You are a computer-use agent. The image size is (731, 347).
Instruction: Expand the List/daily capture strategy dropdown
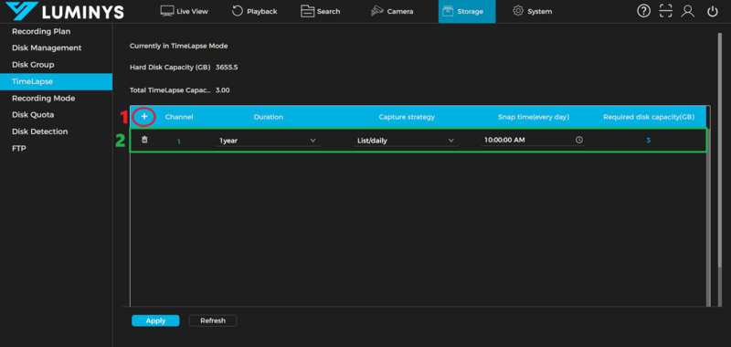pyautogui.click(x=407, y=141)
